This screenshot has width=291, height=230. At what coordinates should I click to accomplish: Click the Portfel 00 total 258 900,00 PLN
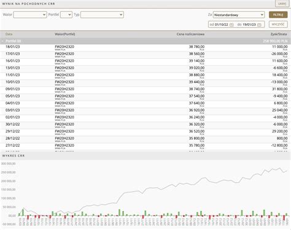coord(275,41)
